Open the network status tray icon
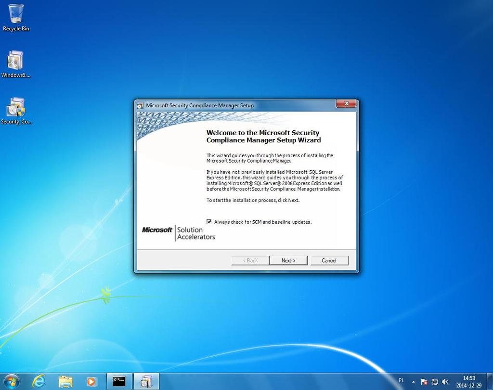The width and height of the screenshot is (493, 390). point(435,382)
